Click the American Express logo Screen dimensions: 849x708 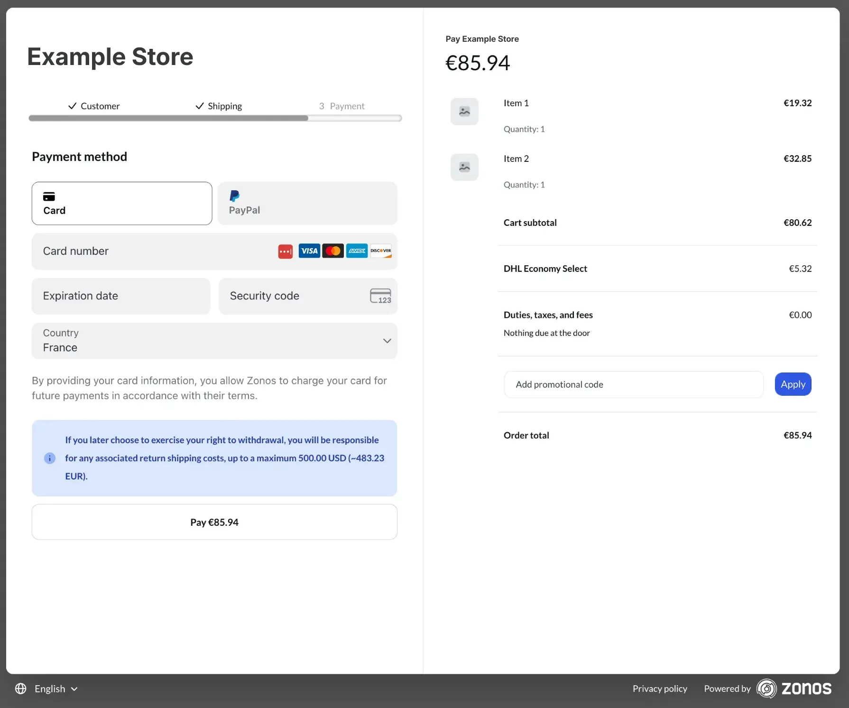(357, 251)
